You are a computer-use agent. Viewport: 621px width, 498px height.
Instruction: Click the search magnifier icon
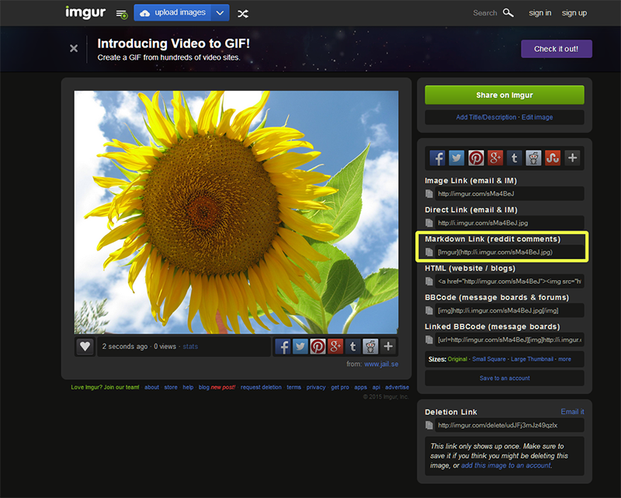(508, 13)
